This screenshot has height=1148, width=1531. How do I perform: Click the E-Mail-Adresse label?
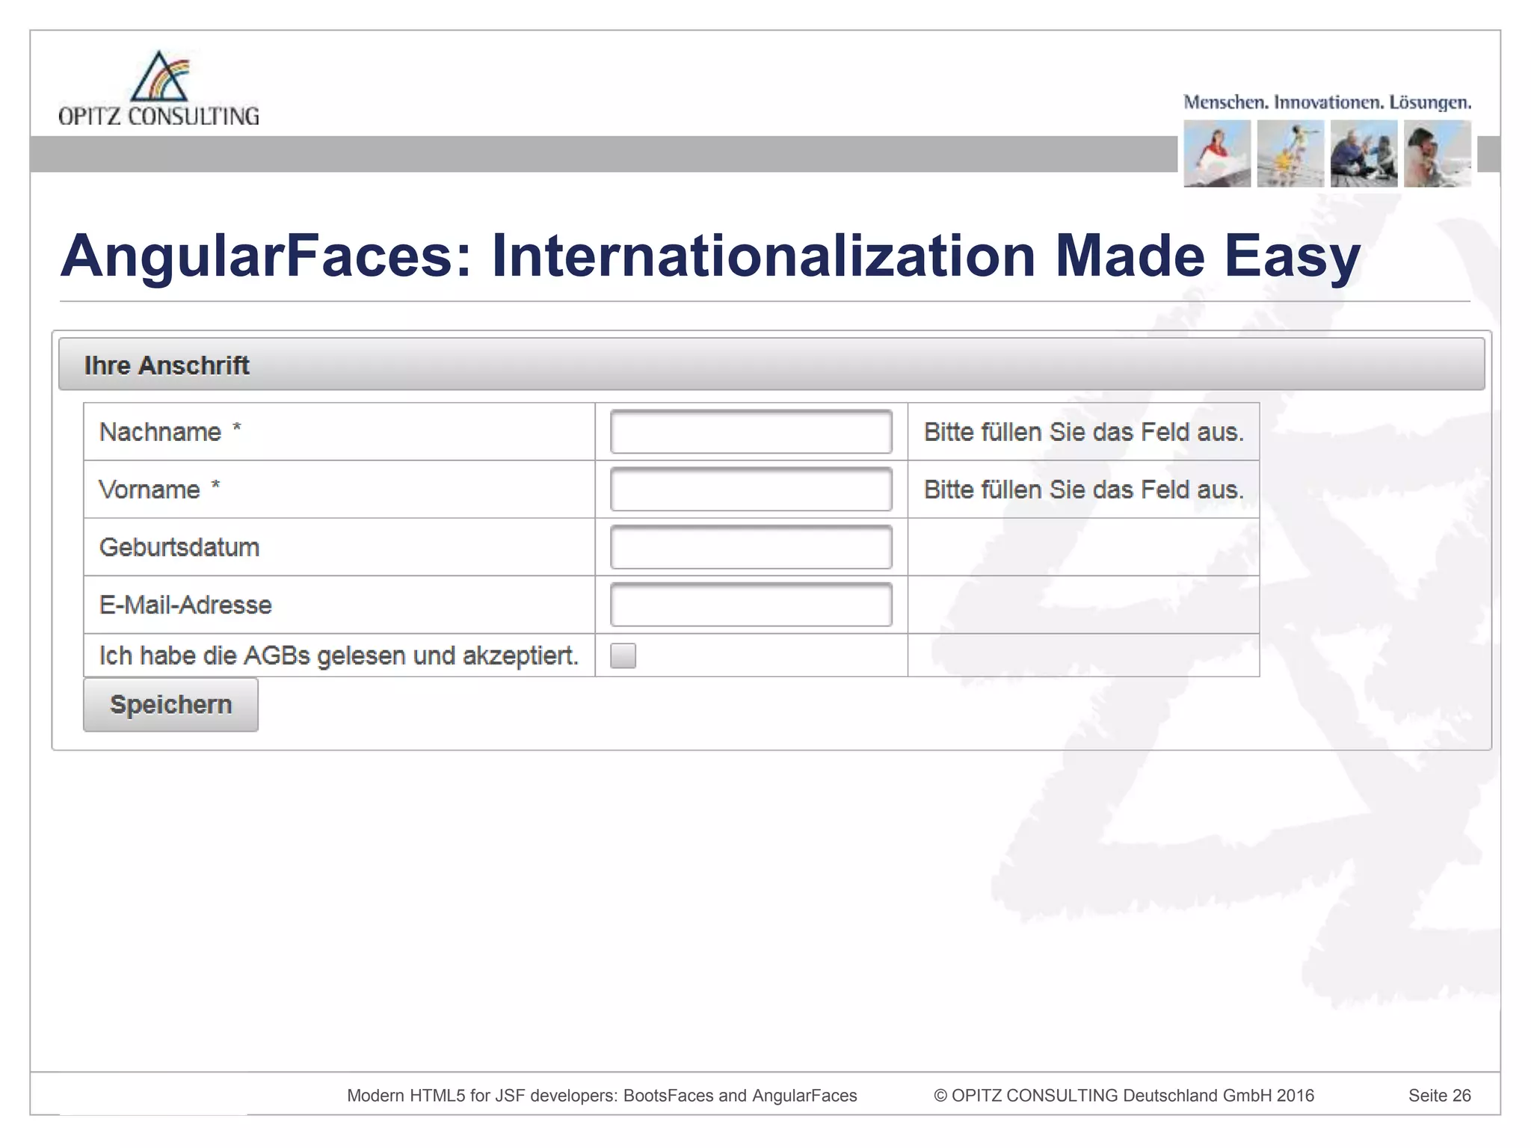point(185,605)
